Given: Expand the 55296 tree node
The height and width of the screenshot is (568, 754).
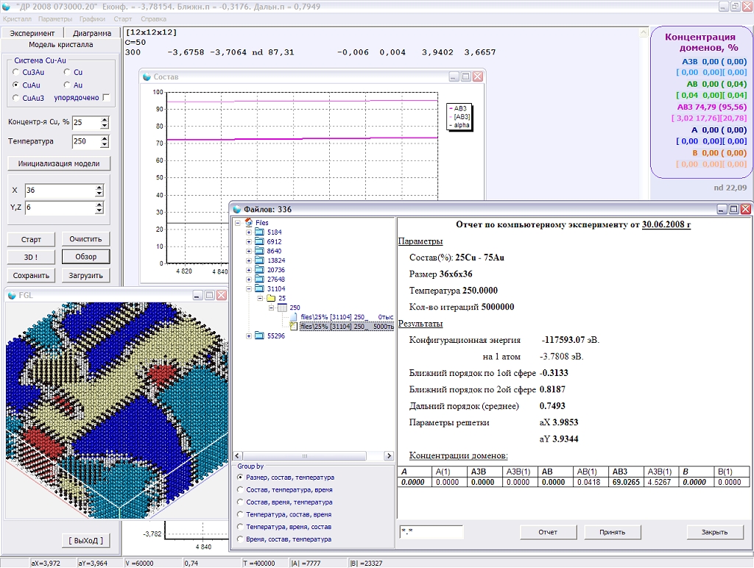Looking at the screenshot, I should click(x=249, y=336).
